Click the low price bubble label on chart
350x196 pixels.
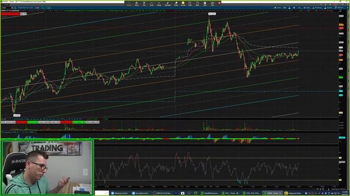pyautogui.click(x=17, y=115)
